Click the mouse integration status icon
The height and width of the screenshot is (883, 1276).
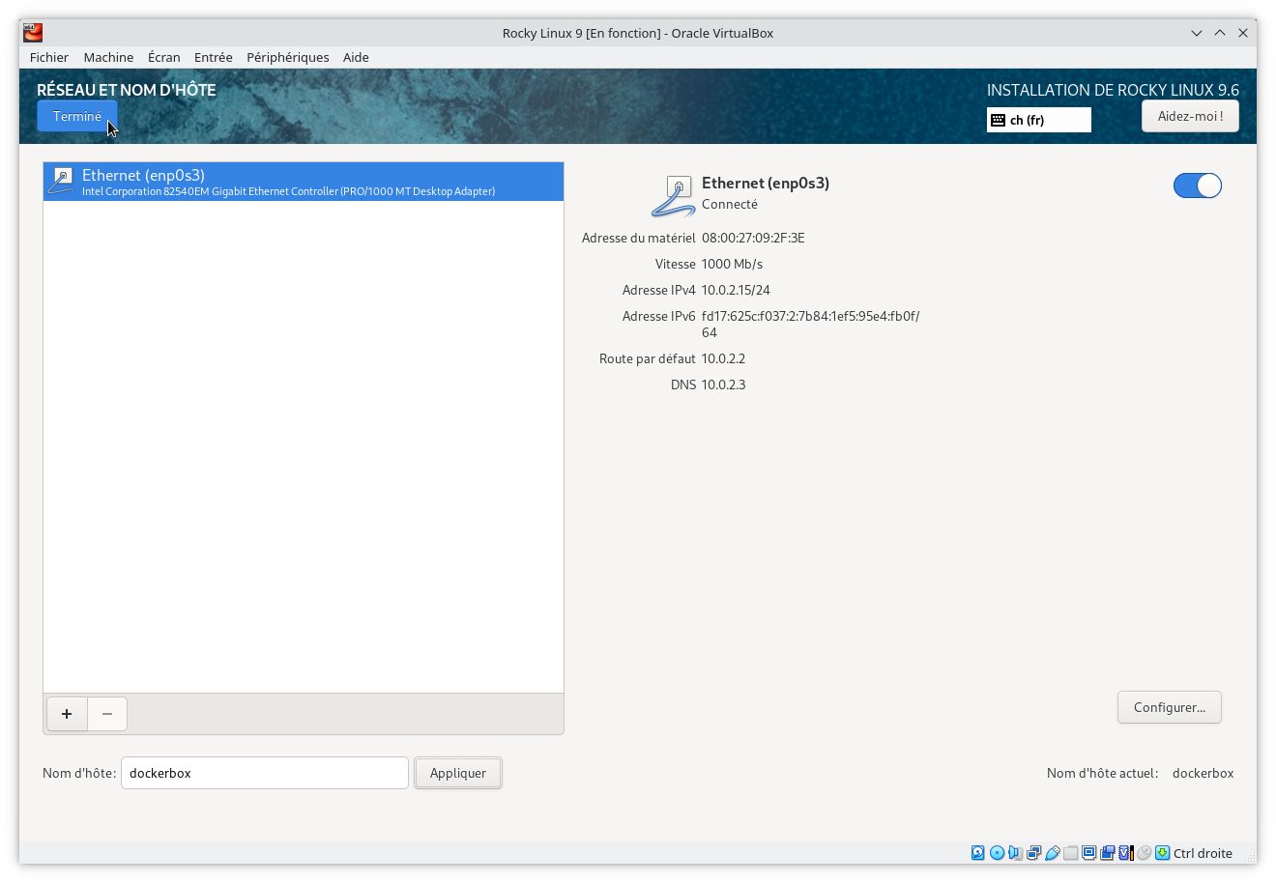pos(1143,853)
